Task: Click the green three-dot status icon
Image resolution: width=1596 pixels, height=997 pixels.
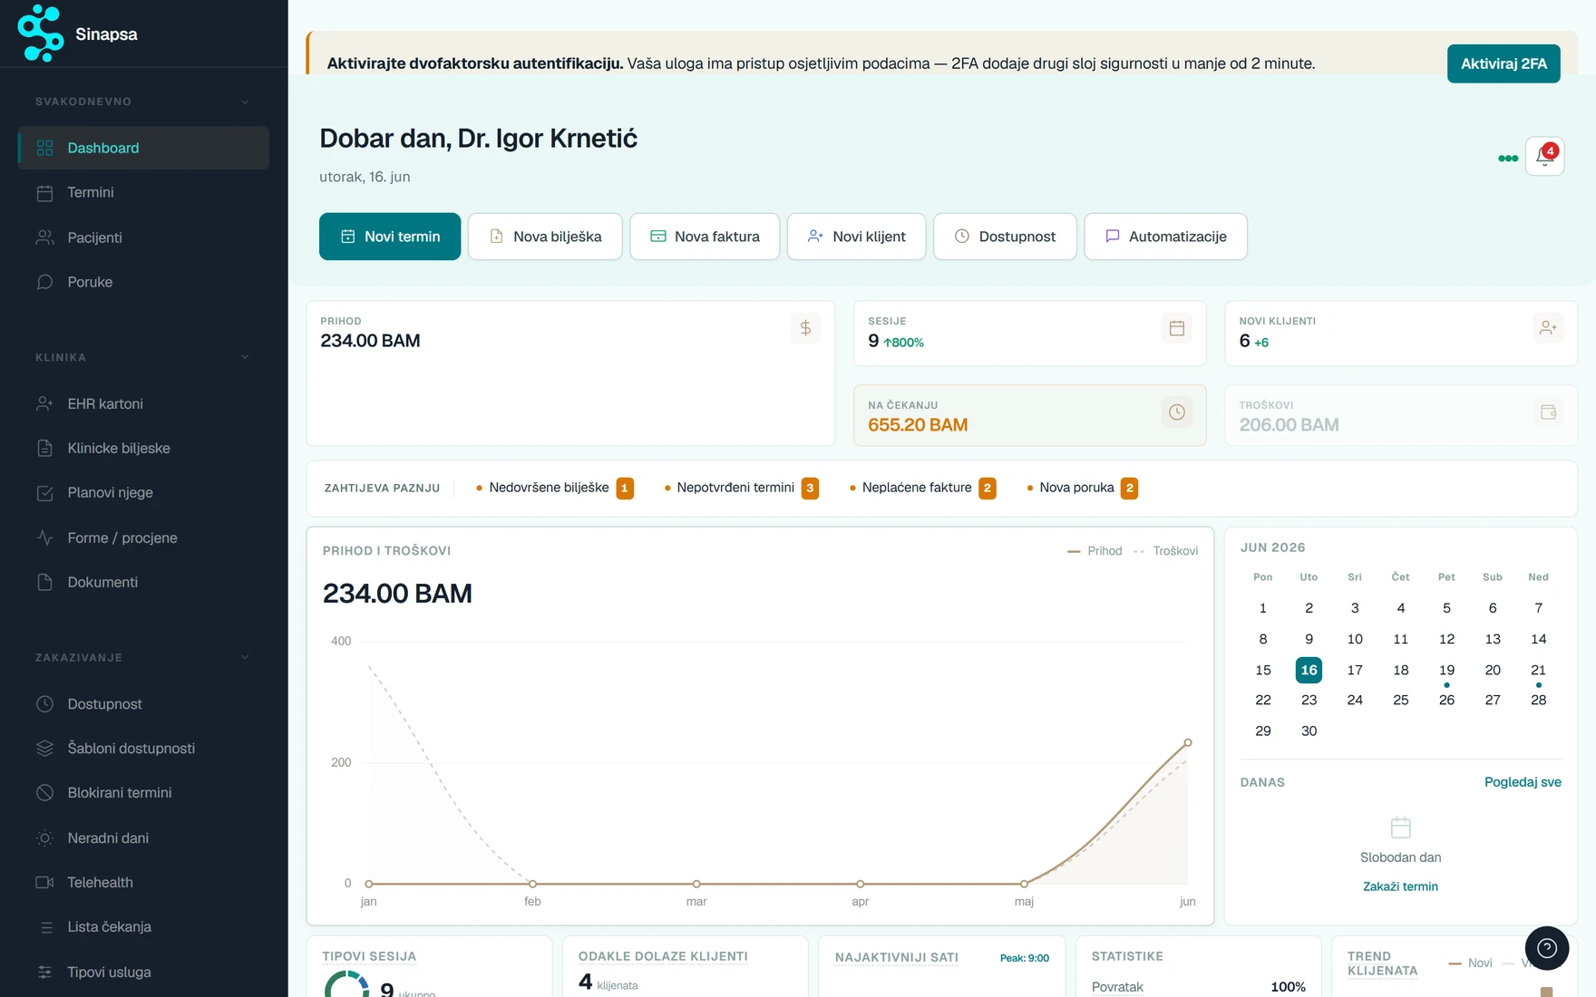Action: tap(1508, 158)
